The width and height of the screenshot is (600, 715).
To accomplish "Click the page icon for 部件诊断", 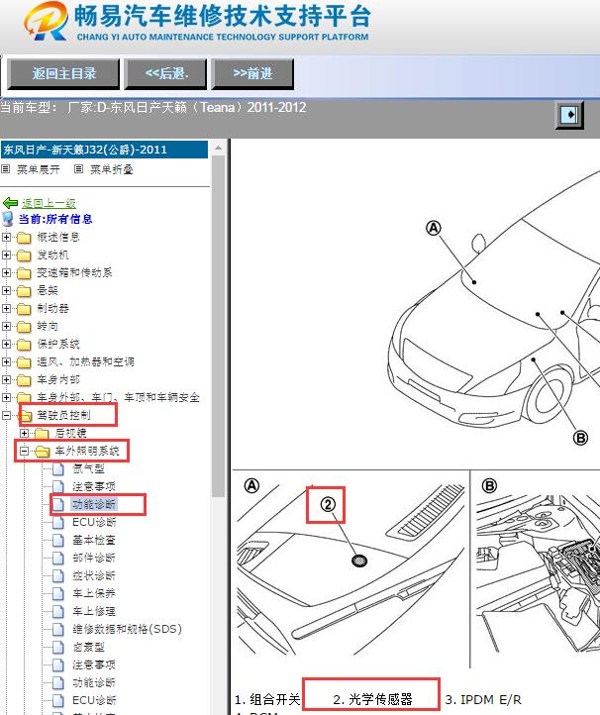I will 57,559.
